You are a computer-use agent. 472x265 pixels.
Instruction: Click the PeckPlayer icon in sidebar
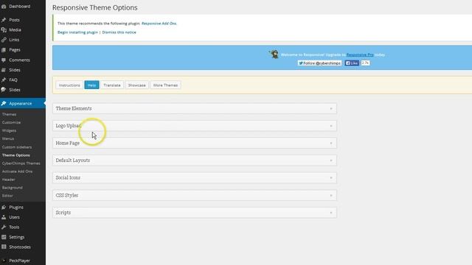pyautogui.click(x=4, y=261)
